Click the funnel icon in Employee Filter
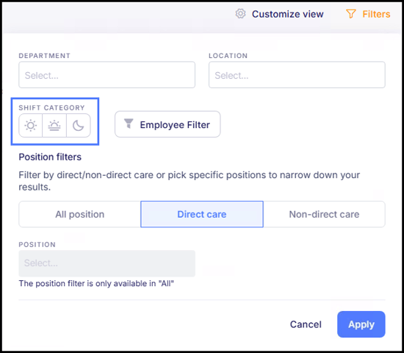The width and height of the screenshot is (404, 353). click(129, 124)
